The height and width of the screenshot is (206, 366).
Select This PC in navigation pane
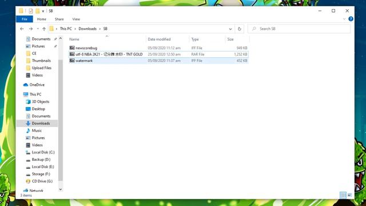pyautogui.click(x=35, y=94)
